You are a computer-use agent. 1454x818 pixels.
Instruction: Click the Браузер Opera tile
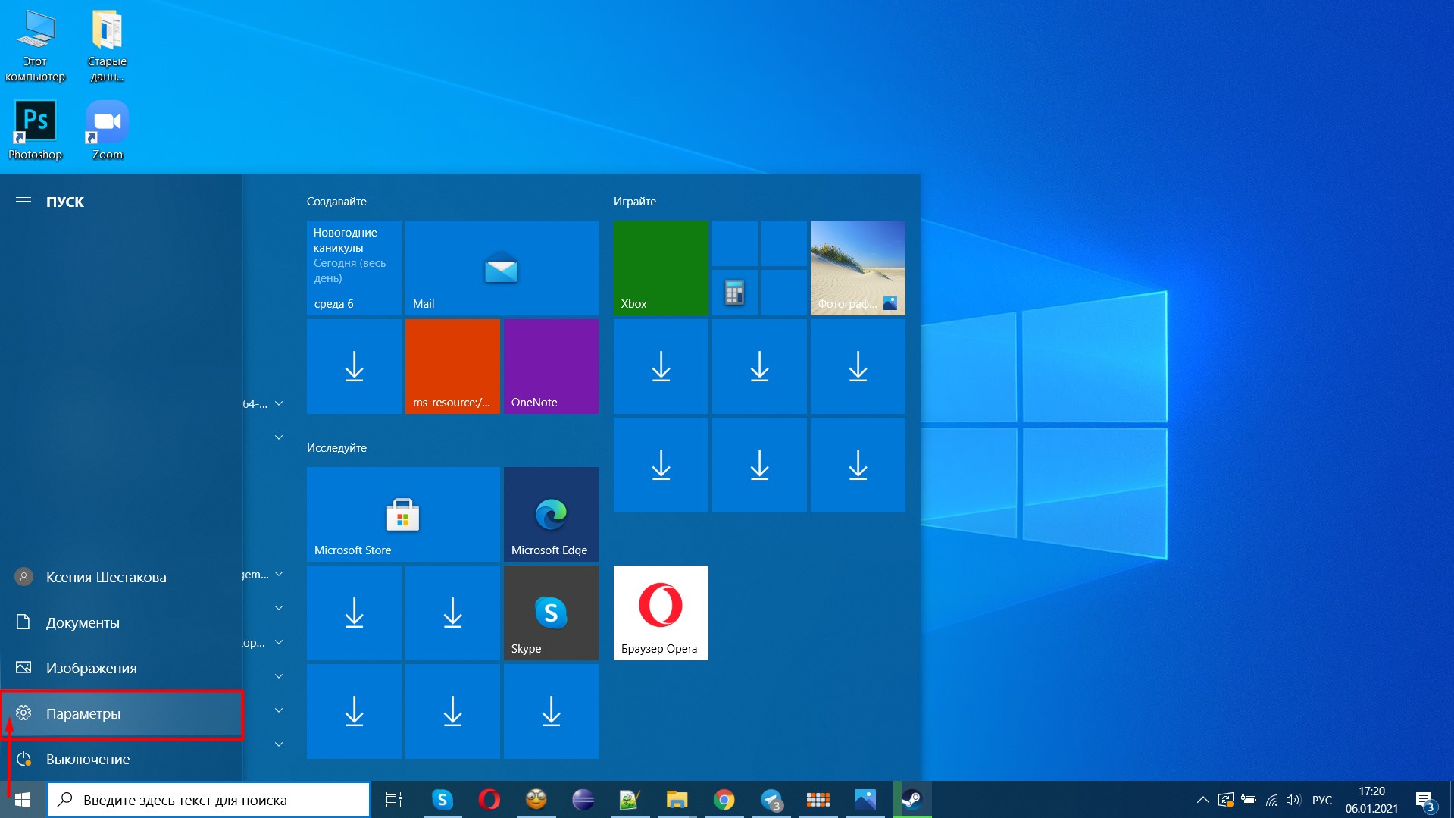pos(660,613)
